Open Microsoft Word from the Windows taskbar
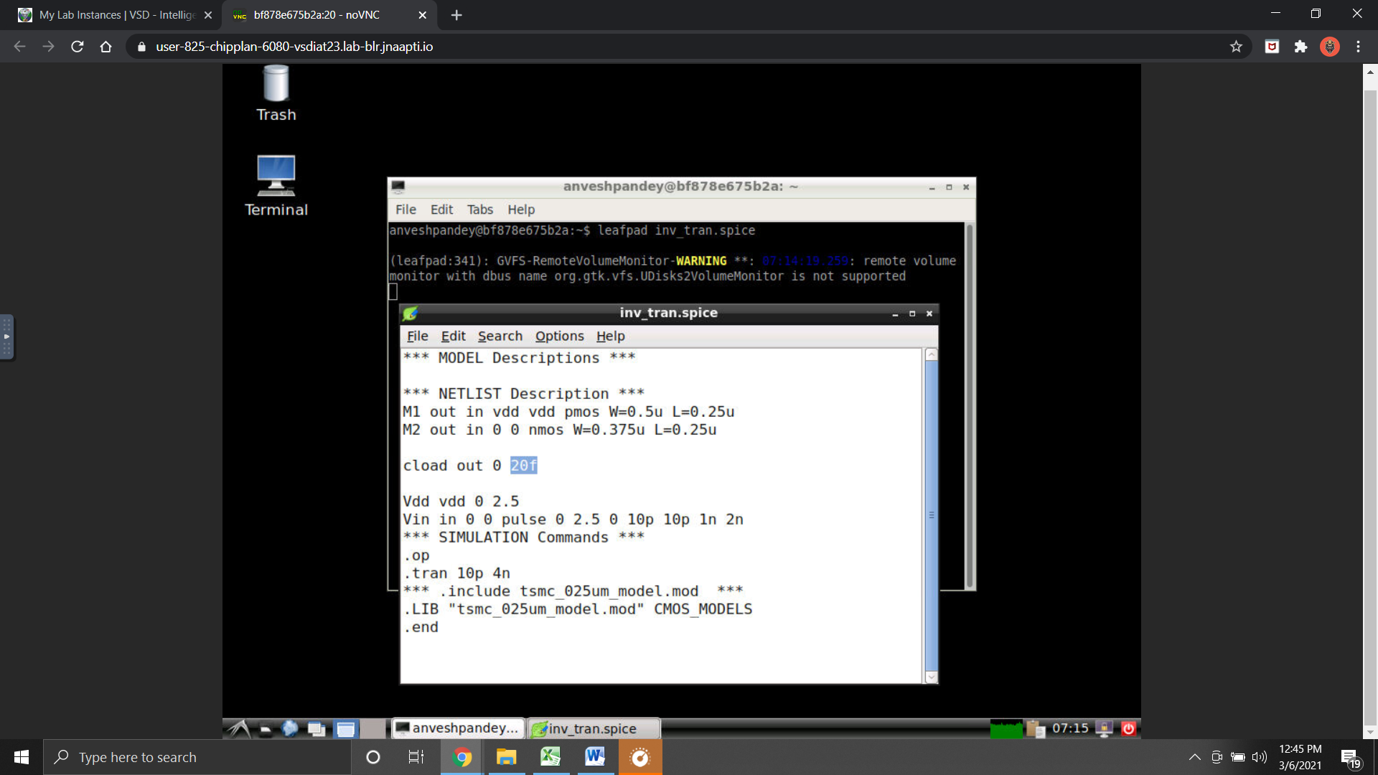The height and width of the screenshot is (775, 1378). (x=594, y=757)
